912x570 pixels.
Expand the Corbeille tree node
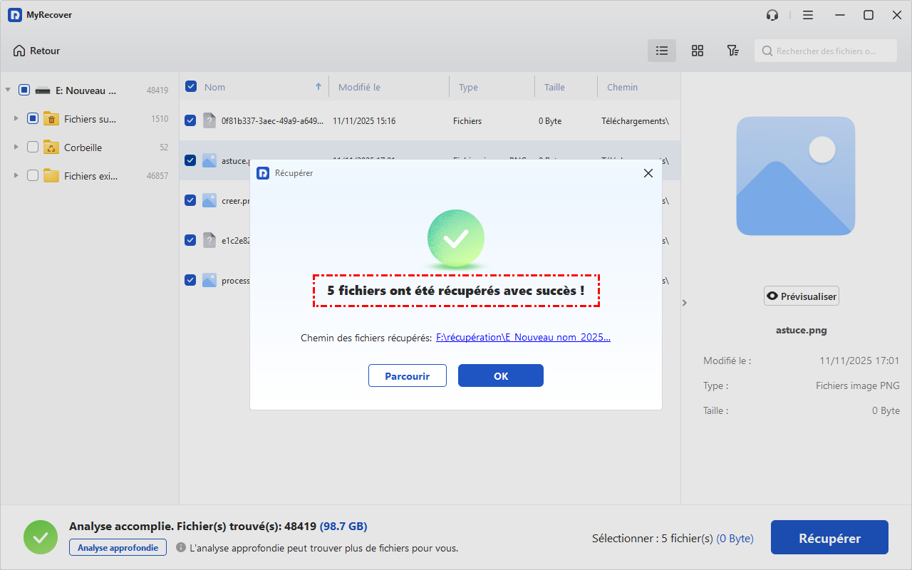(16, 147)
